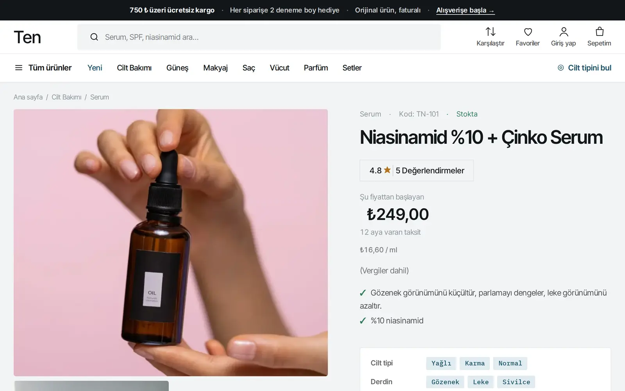Click the 12 aya varan taksit text
This screenshot has width=625, height=391.
pos(390,232)
